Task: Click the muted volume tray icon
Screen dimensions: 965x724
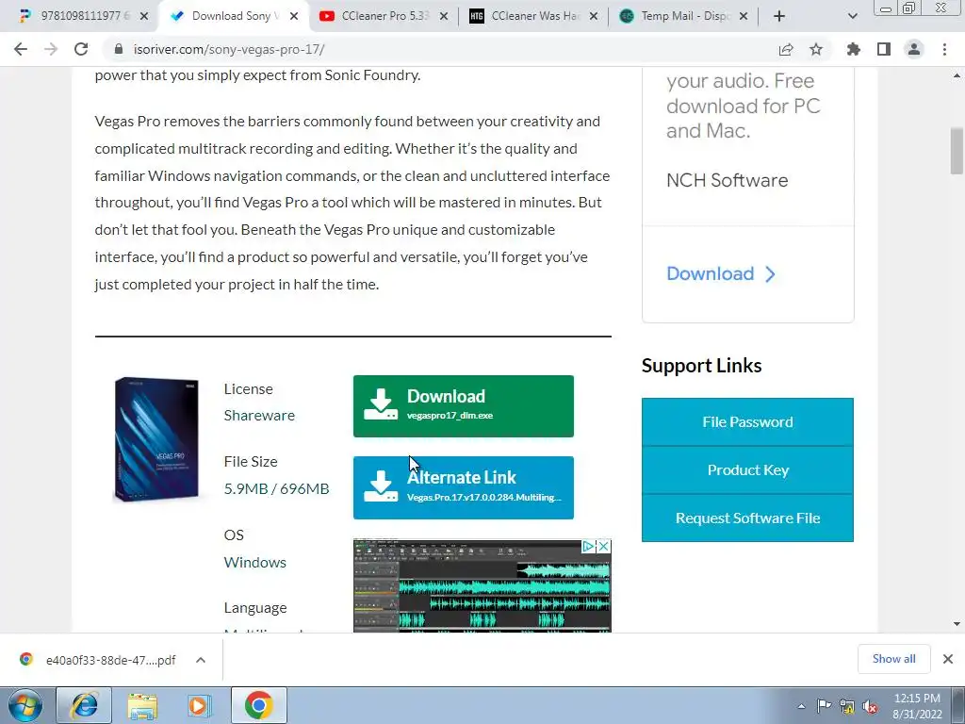Action: [x=870, y=706]
